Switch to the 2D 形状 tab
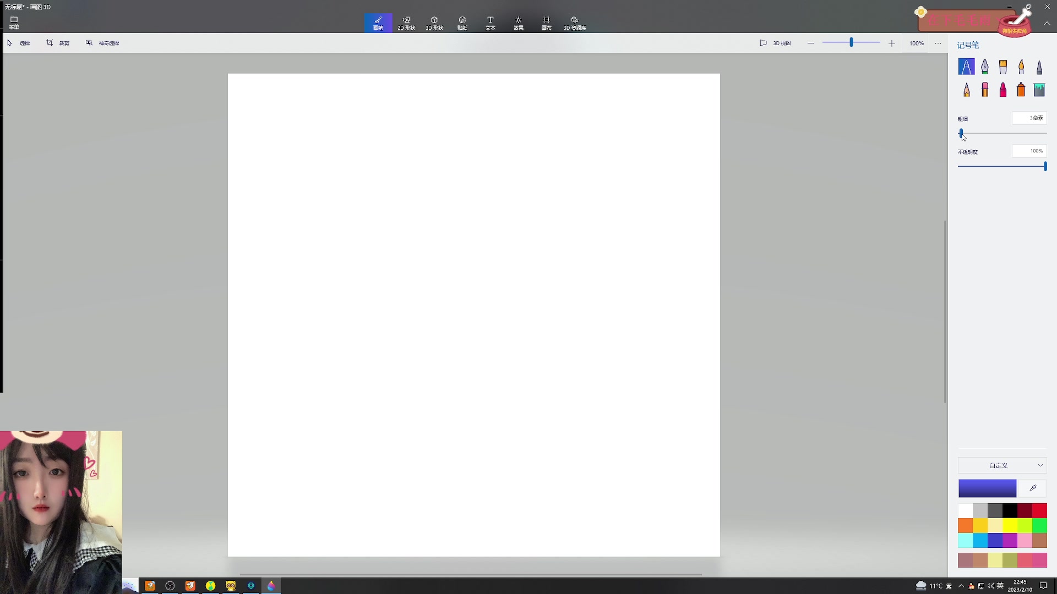Screen dimensions: 1057x594 (x=406, y=23)
